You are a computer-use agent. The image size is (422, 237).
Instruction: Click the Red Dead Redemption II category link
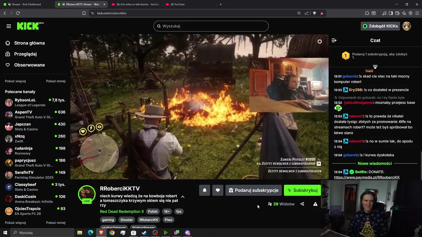coord(122,212)
